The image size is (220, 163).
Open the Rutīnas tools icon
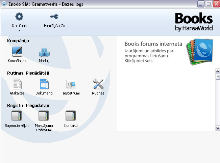98,84
